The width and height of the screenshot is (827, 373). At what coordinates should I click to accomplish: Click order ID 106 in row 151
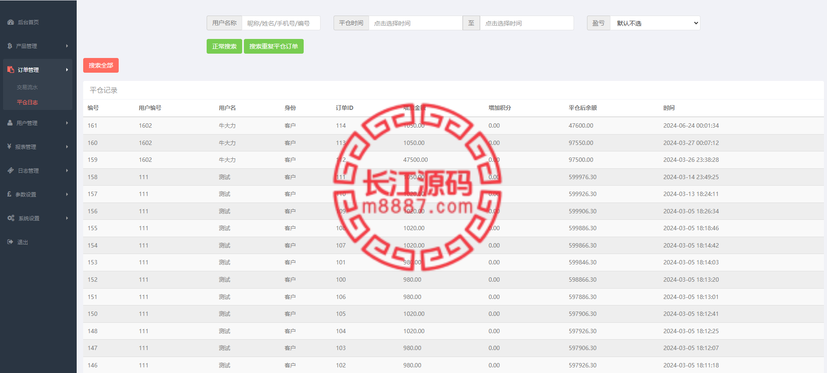pyautogui.click(x=341, y=297)
